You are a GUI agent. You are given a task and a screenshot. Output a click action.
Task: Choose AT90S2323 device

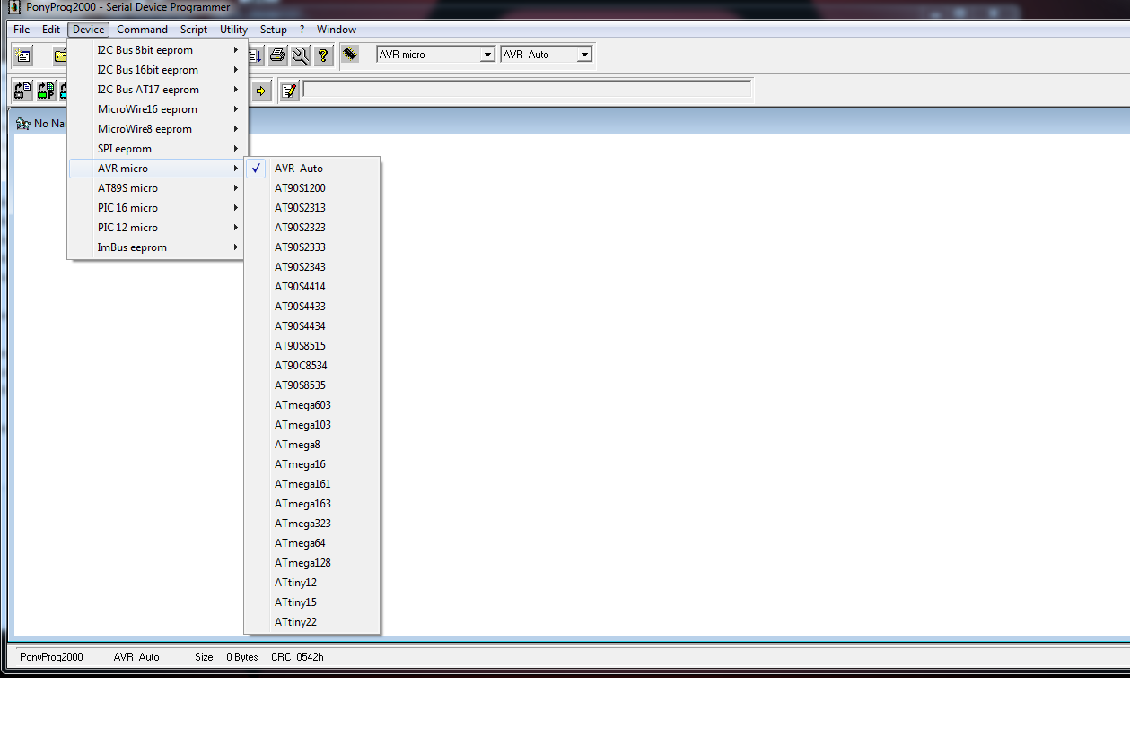312,228
